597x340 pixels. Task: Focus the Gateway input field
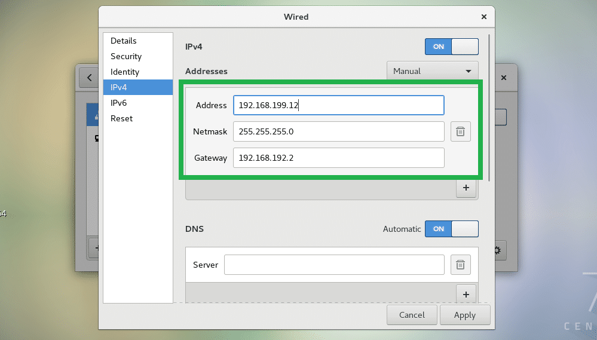(x=338, y=158)
